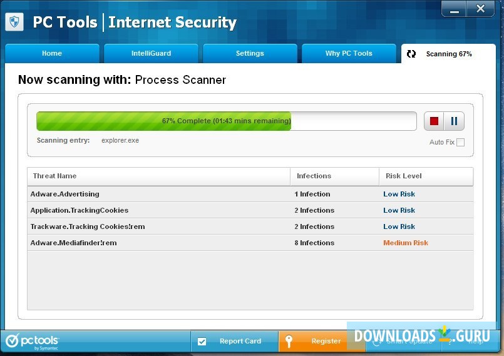Stop the scan with the red button

[434, 121]
